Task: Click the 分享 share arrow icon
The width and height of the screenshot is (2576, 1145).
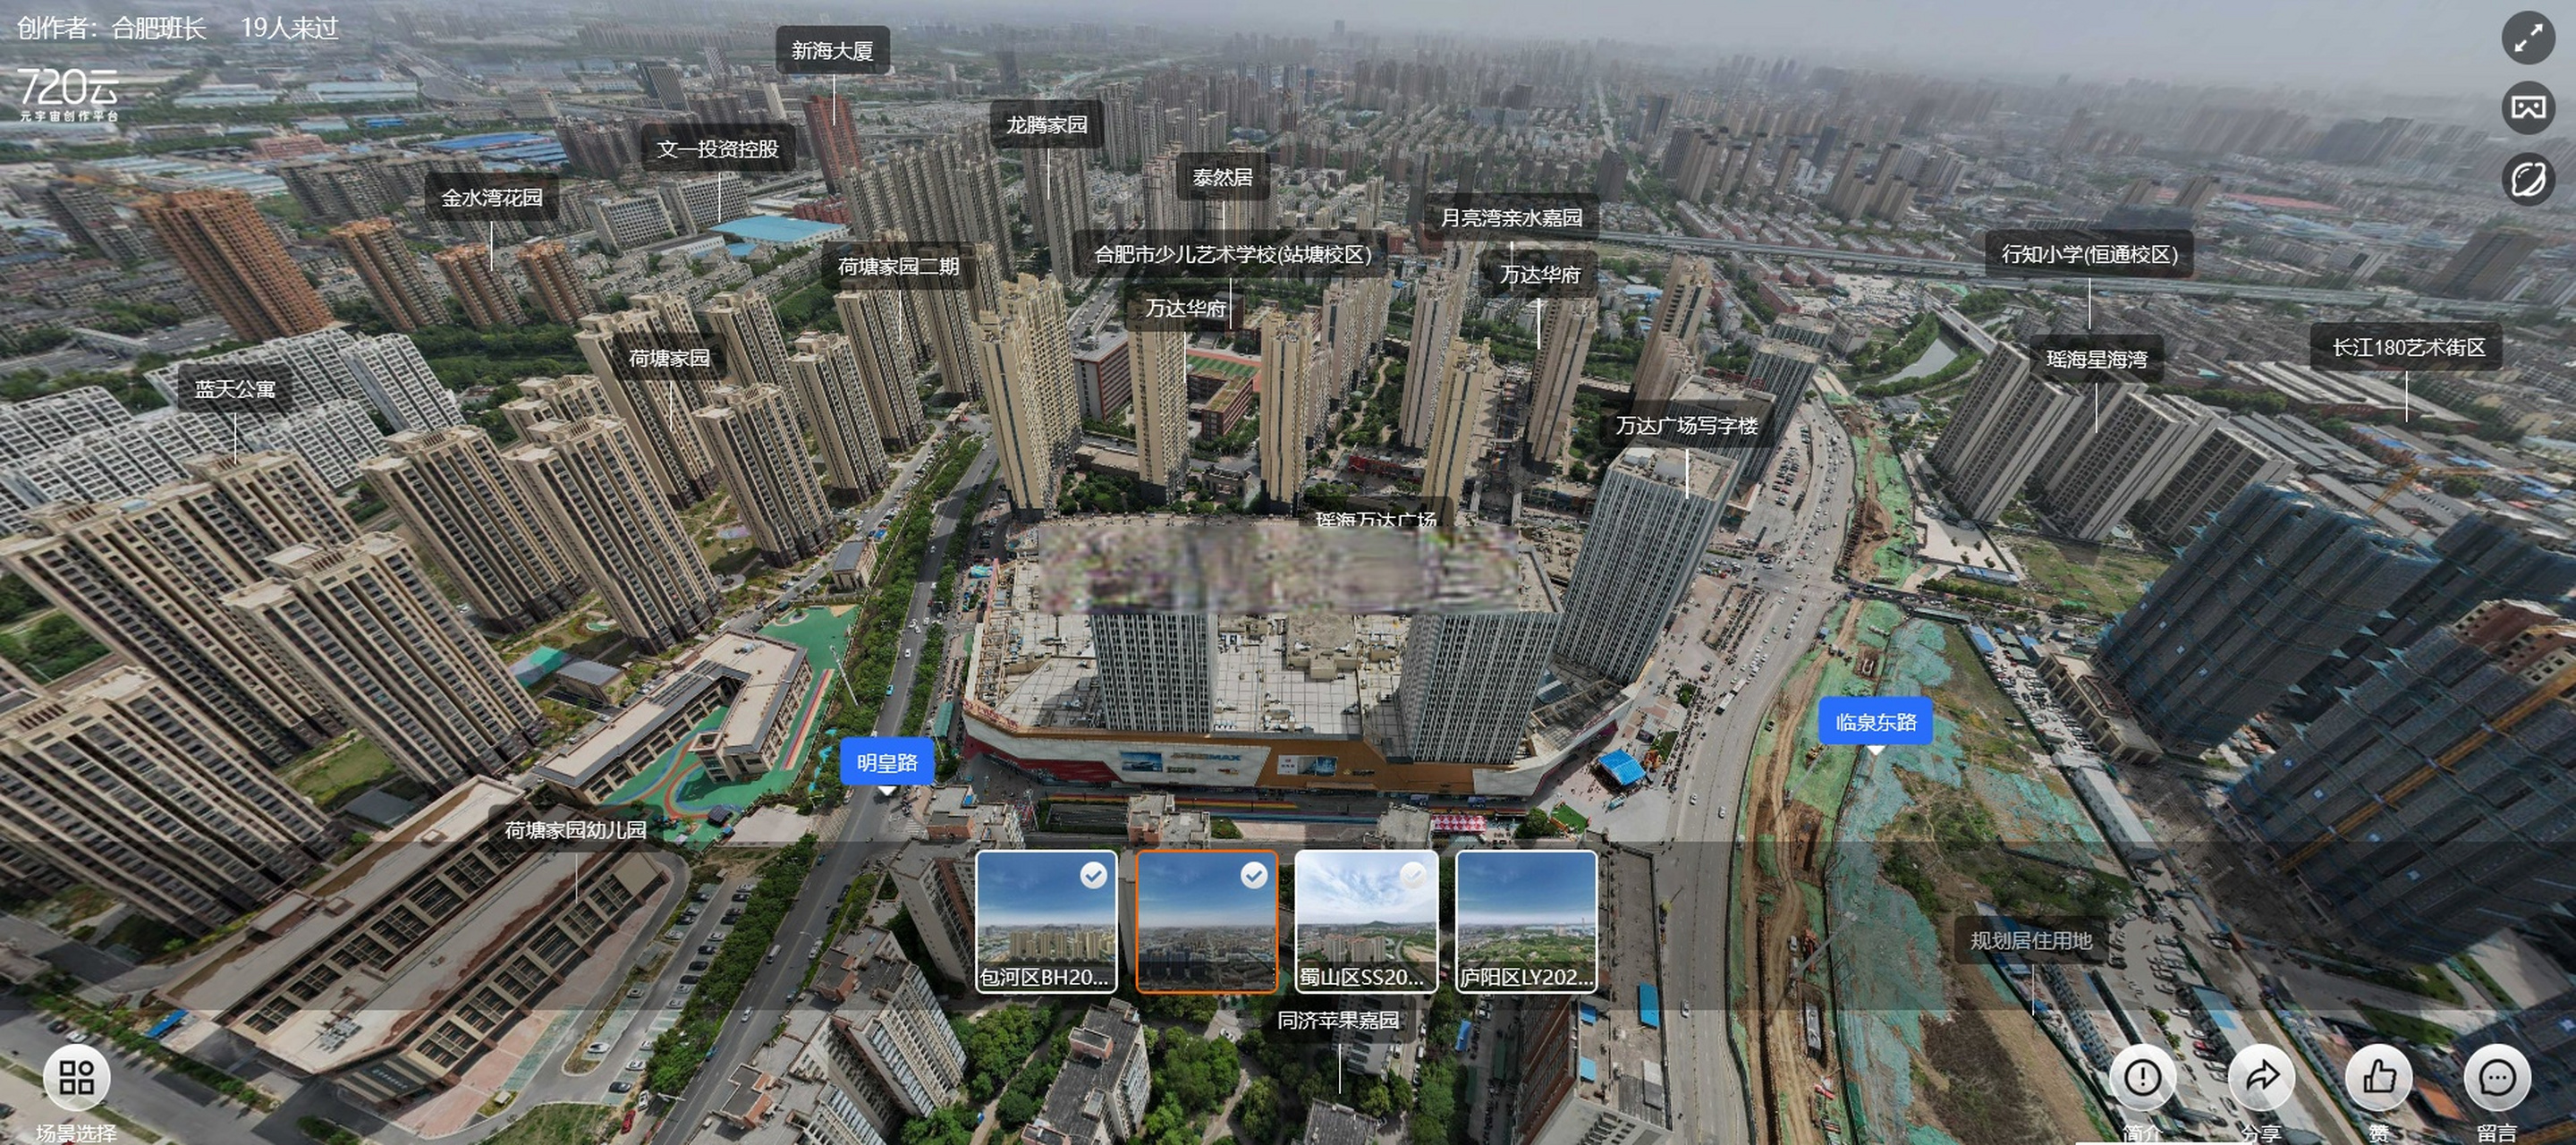Action: click(2261, 1078)
